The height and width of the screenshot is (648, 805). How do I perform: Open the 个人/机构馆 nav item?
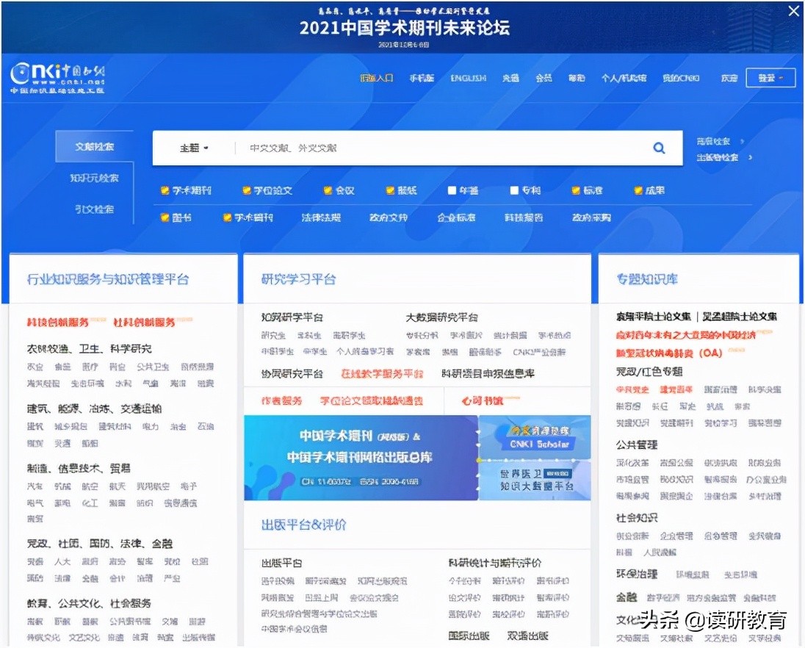pos(624,78)
